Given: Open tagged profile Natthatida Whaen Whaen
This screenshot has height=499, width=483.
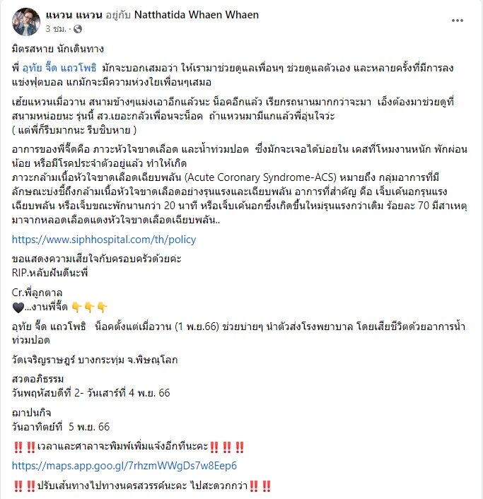Looking at the screenshot, I should pos(197,15).
